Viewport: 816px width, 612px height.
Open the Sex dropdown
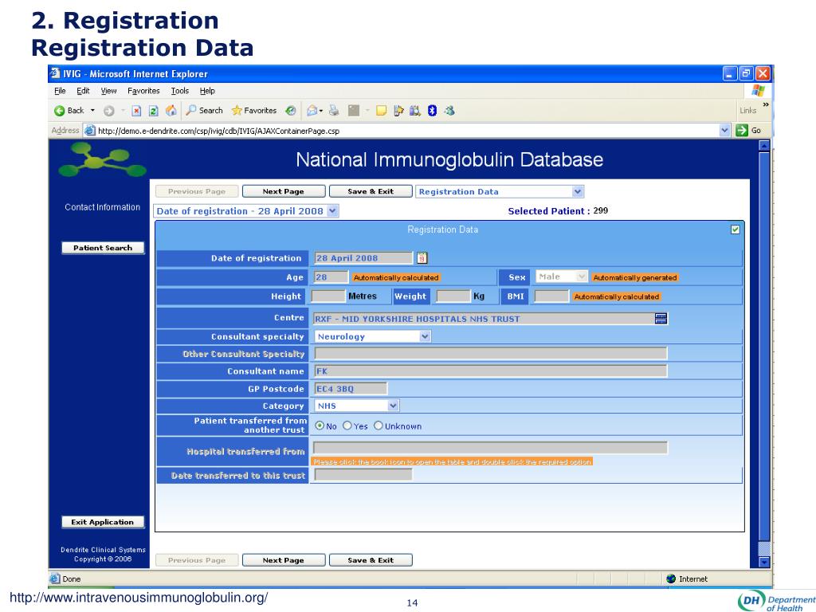coord(582,277)
